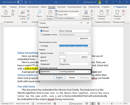This screenshot has height=105, width=130.
Task: Switch to the Вставка tab
Action: [x=22, y=7]
